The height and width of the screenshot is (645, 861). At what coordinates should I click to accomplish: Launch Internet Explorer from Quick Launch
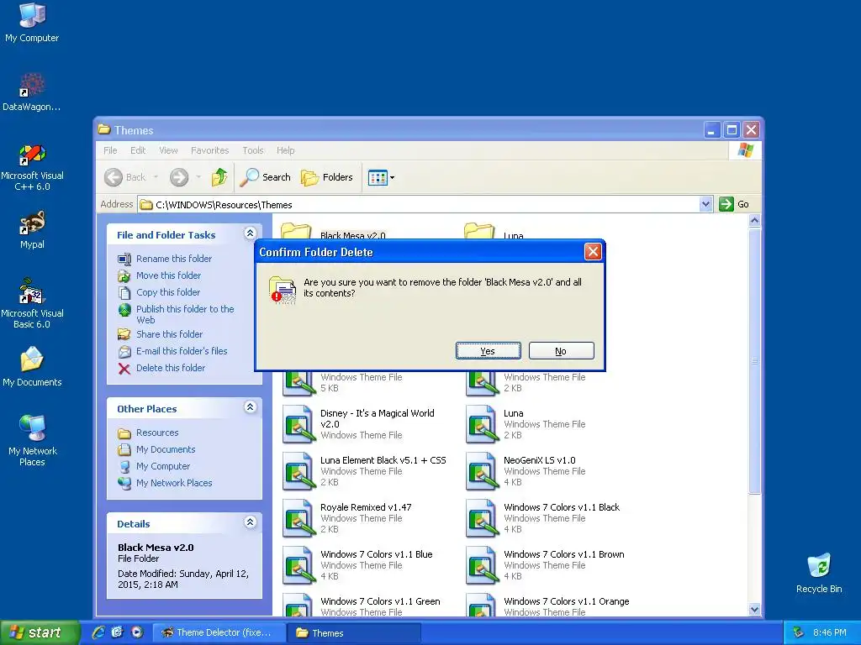point(98,632)
